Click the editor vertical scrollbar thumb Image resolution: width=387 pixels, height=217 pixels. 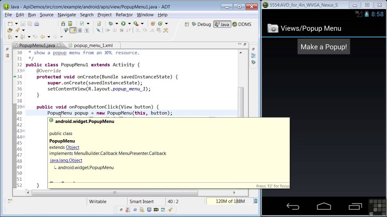coord(241,102)
